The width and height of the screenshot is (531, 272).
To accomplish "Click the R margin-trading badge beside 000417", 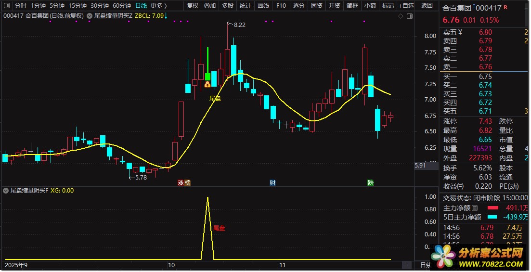I will [x=505, y=7].
